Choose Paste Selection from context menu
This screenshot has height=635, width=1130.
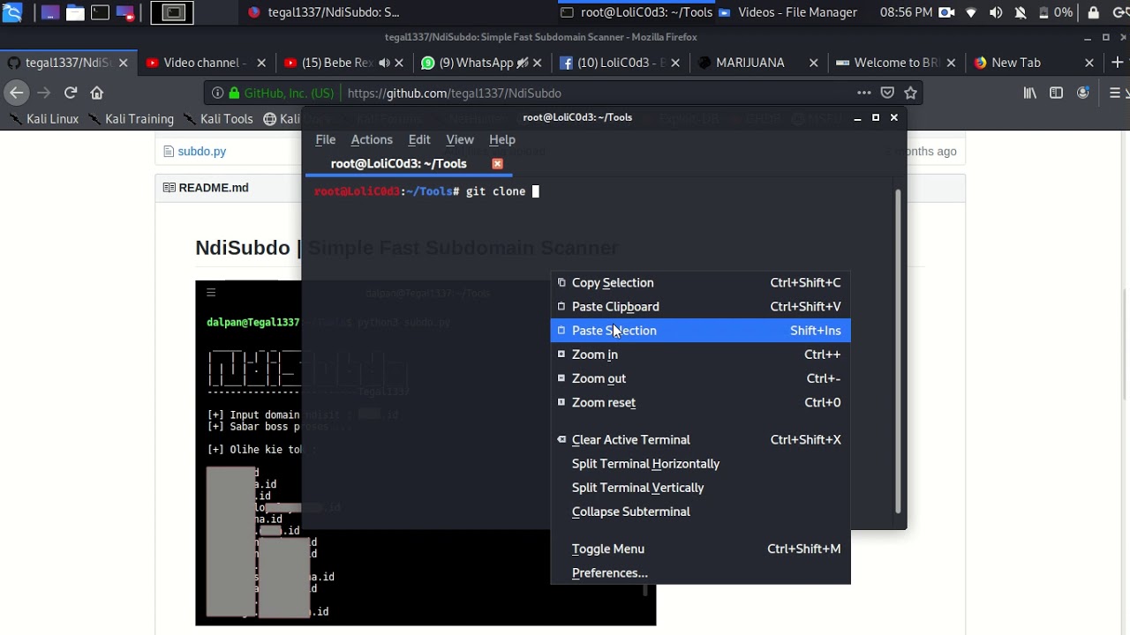click(700, 330)
